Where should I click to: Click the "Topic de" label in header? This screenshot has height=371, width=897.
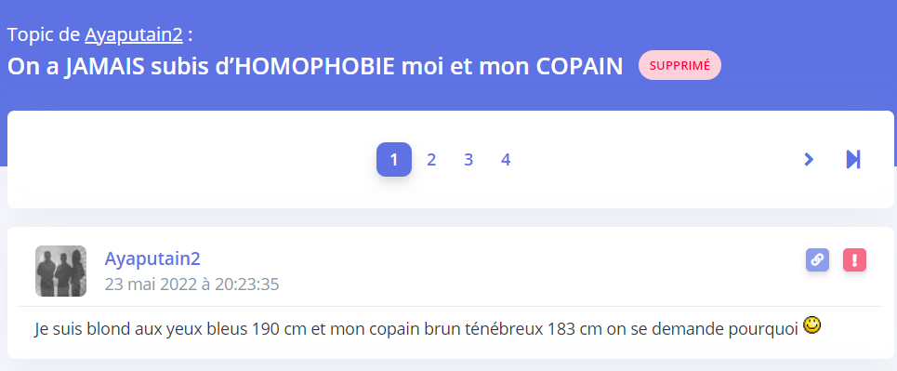point(44,35)
